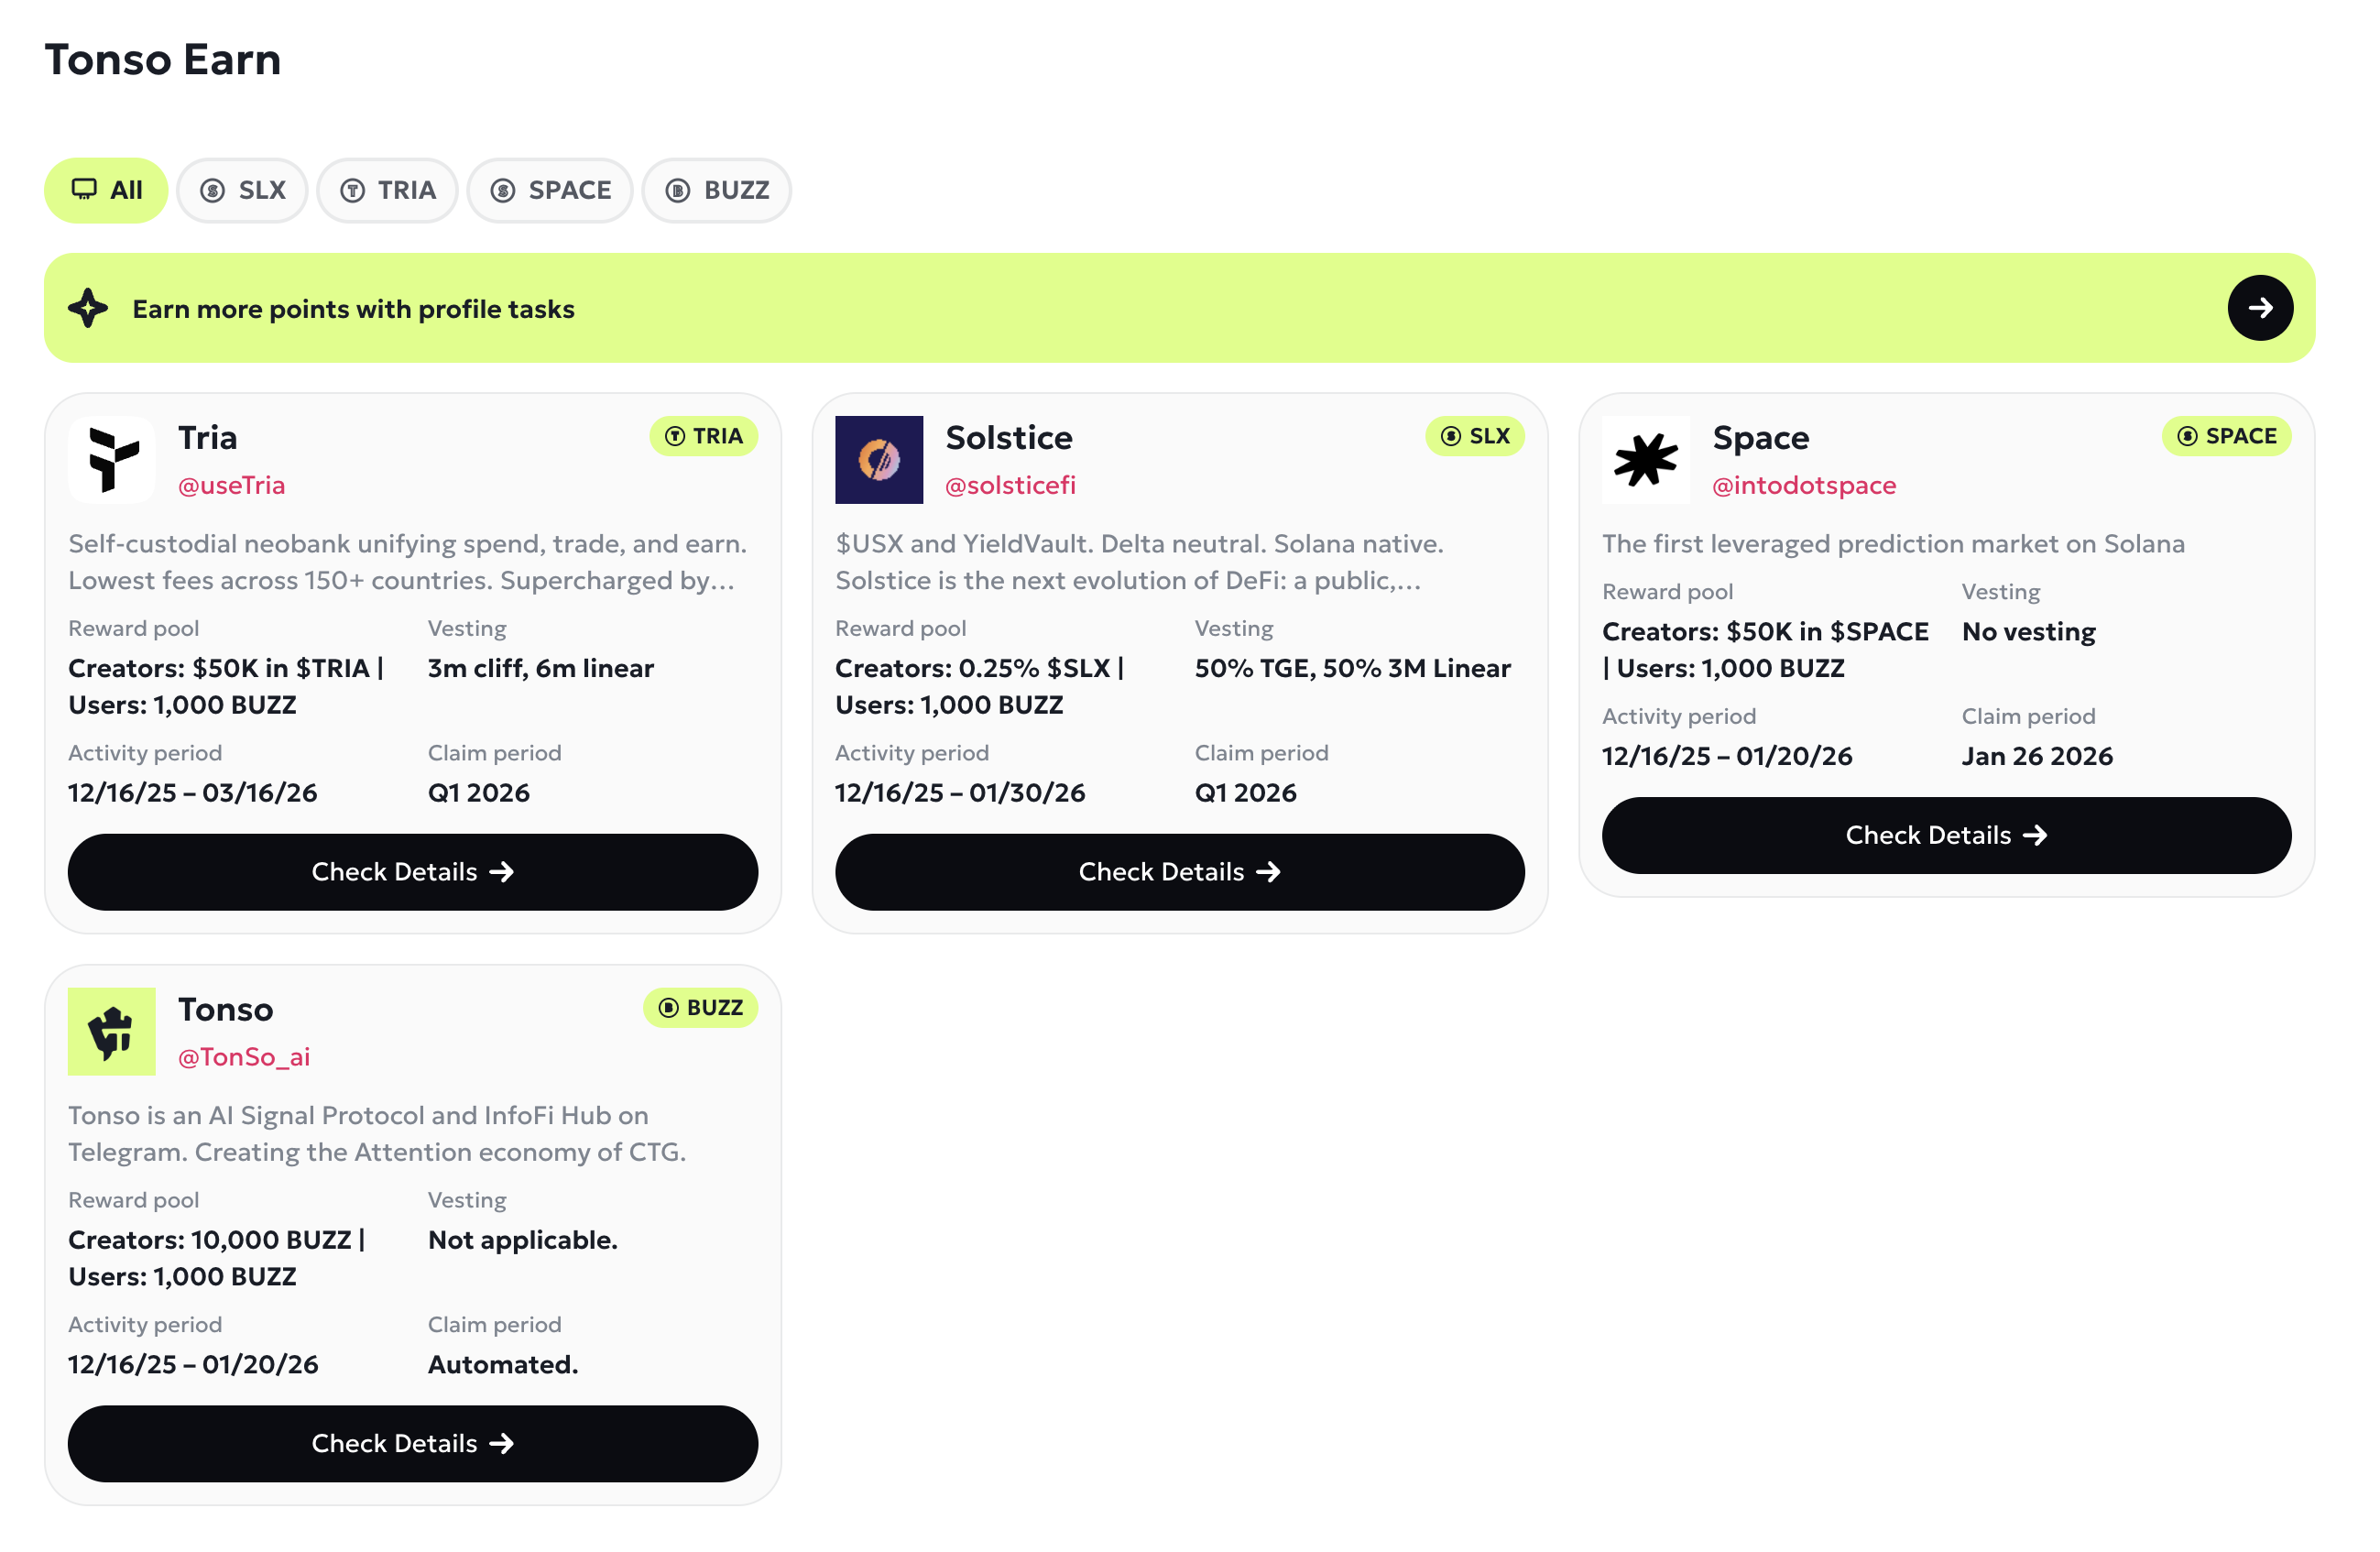
Task: Toggle the SLX filter chip
Action: click(242, 189)
